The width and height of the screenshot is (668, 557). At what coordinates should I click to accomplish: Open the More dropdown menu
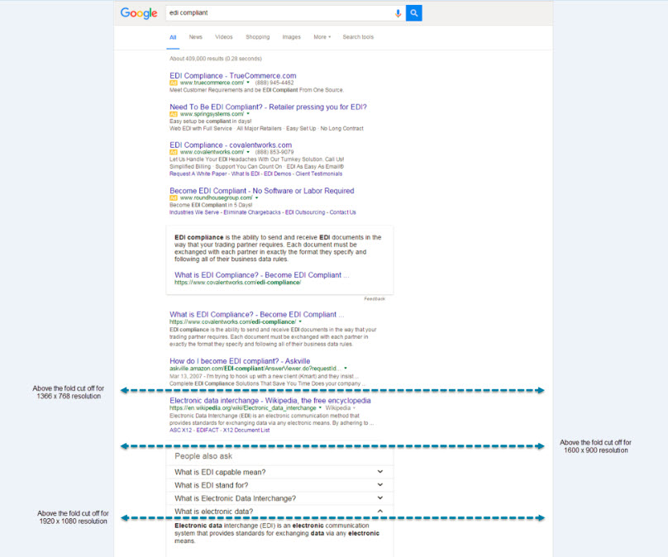[322, 37]
